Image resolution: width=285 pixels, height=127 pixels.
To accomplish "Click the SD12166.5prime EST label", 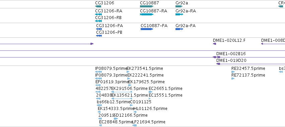I will [131, 115].
